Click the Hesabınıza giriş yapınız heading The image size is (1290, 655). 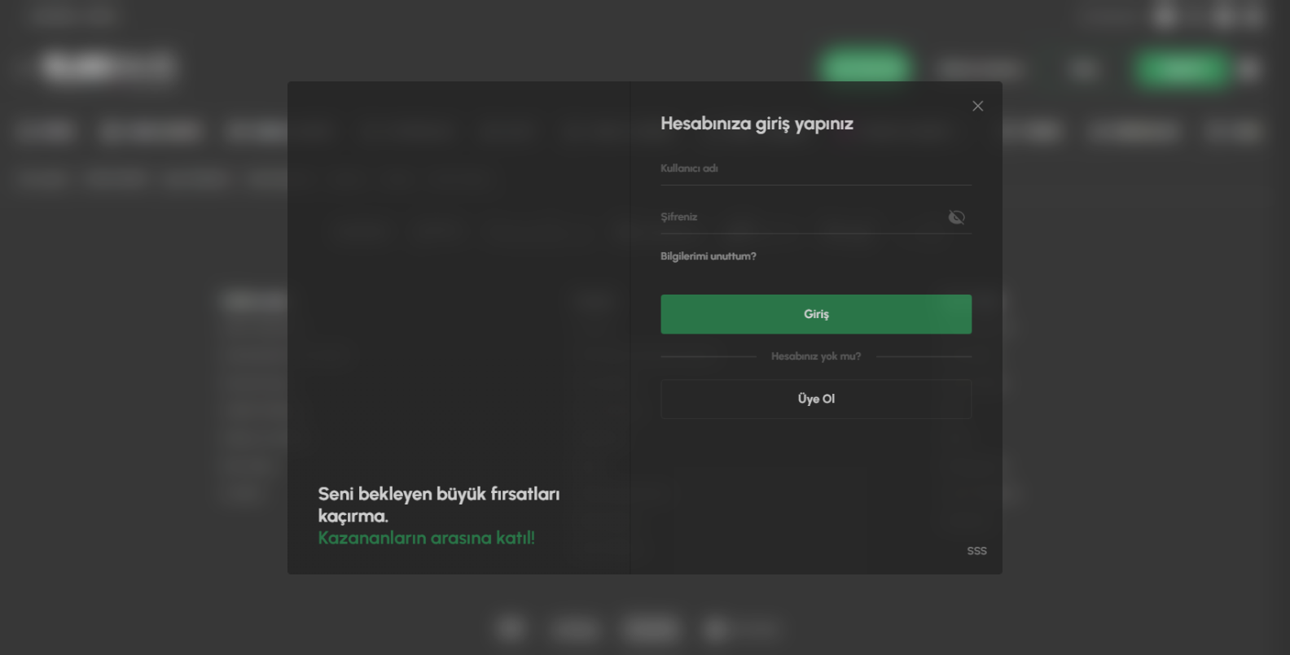[757, 124]
